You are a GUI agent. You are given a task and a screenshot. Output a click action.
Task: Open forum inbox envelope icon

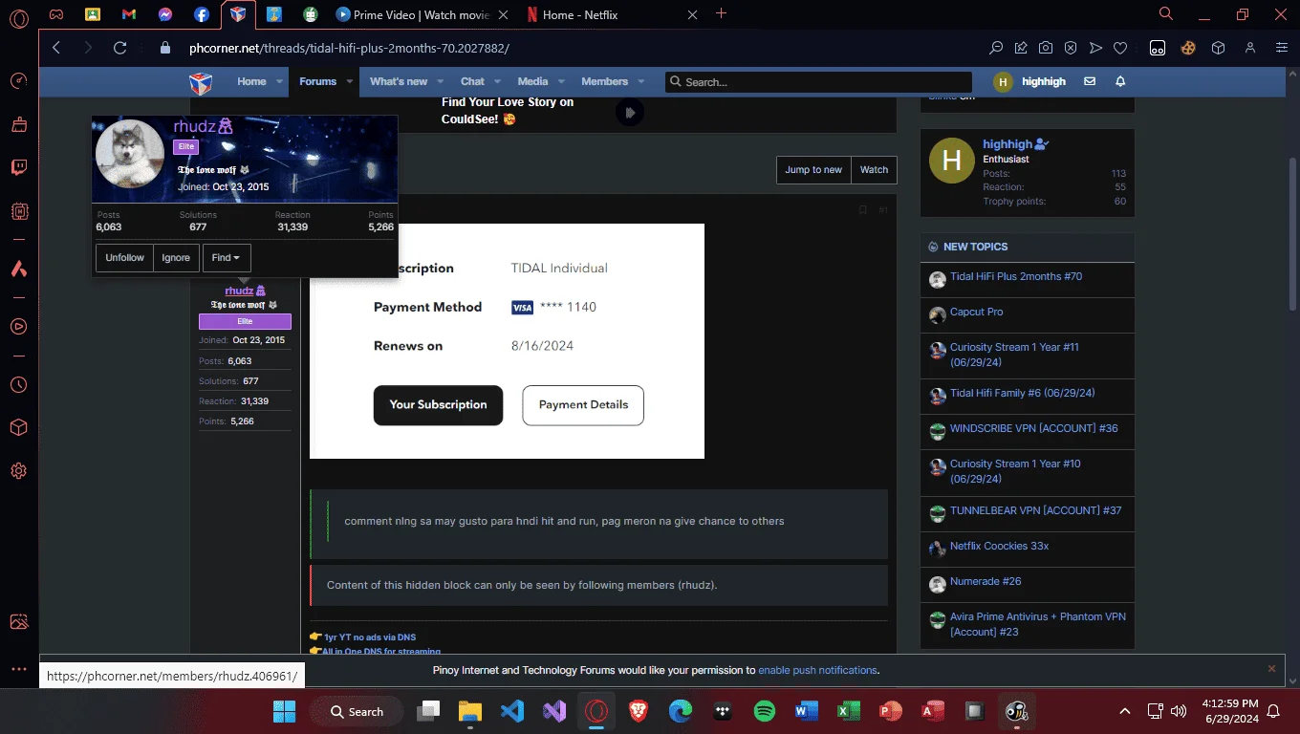point(1090,82)
